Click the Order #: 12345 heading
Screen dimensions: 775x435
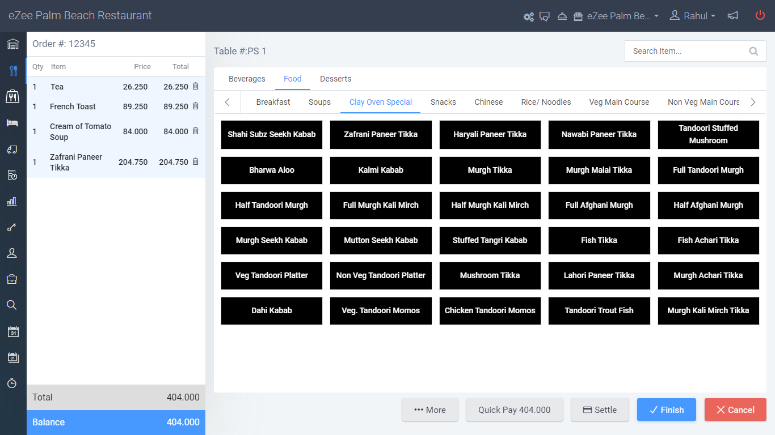tap(64, 44)
